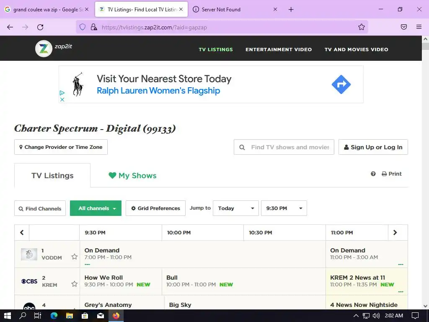Close the TV Listings tab
This screenshot has width=429, height=322.
(x=181, y=9)
